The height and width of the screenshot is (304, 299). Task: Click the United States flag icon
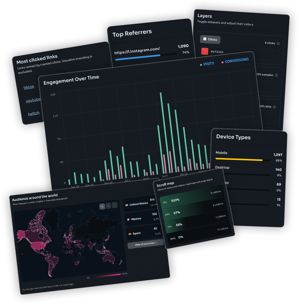click(126, 205)
